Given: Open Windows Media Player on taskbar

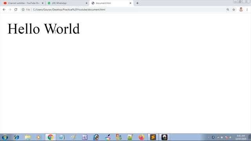Looking at the screenshot, I should coord(38,137).
